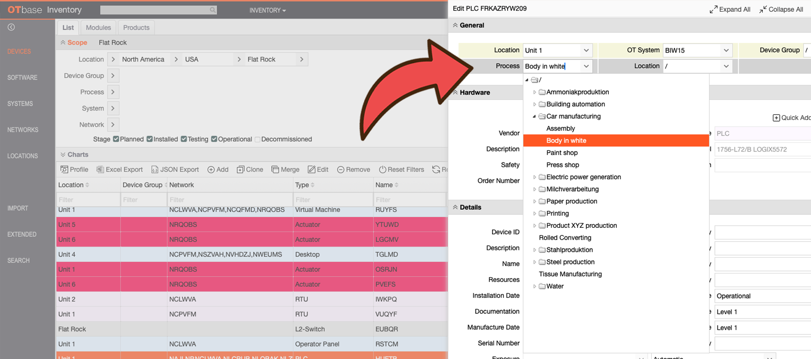
Task: Expand the Process scope chevron
Action: (x=113, y=92)
